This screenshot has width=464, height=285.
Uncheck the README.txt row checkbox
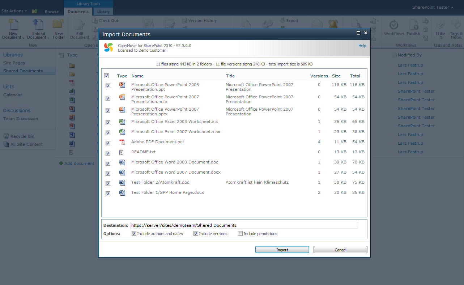108,153
